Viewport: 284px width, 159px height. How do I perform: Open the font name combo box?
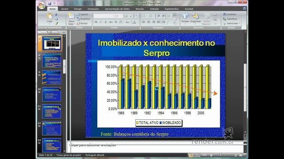[104, 16]
